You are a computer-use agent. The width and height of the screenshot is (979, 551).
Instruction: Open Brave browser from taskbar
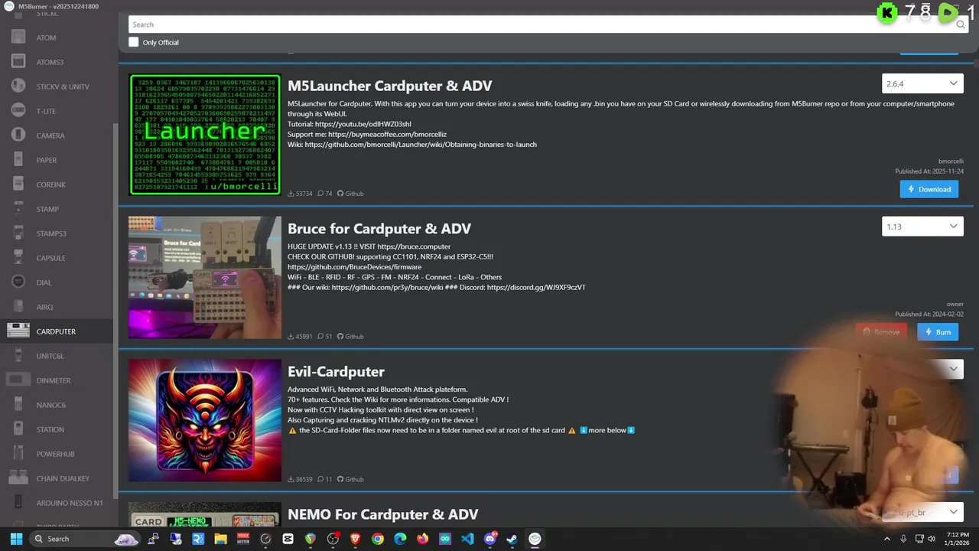tap(355, 539)
